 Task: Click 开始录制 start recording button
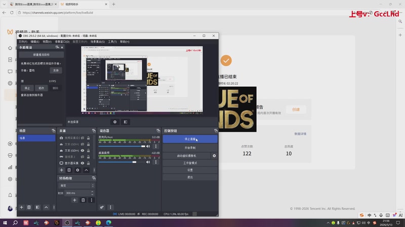(x=190, y=148)
